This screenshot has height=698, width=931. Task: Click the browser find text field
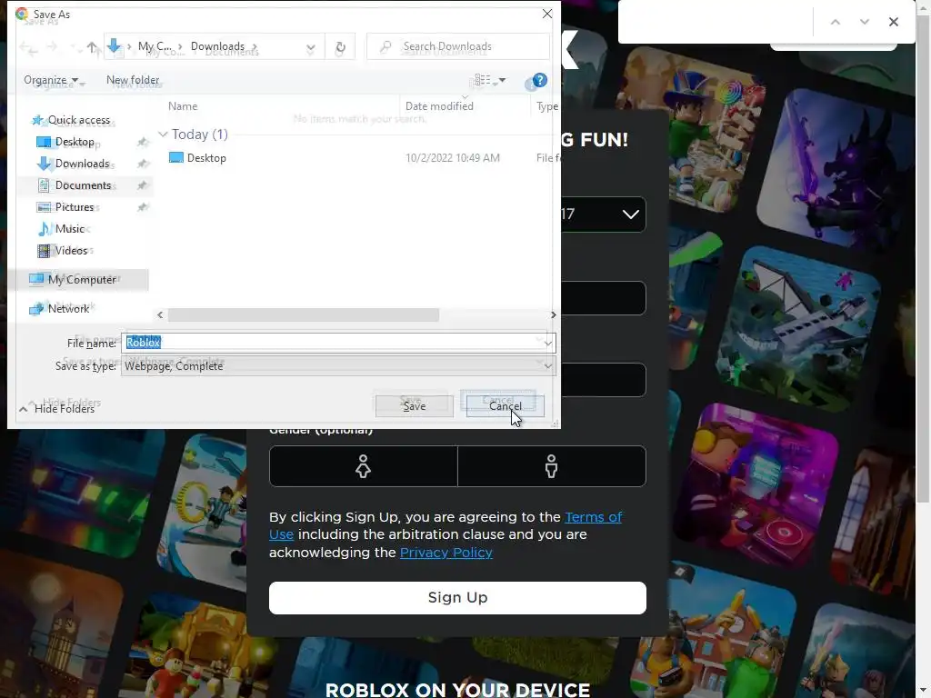(x=716, y=22)
